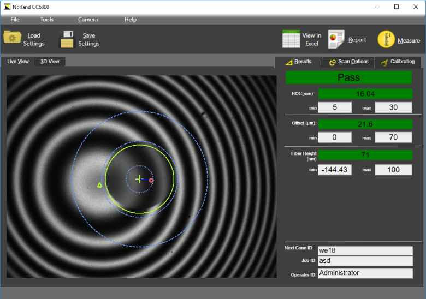
Task: Click the Report document icon
Action: [x=335, y=39]
